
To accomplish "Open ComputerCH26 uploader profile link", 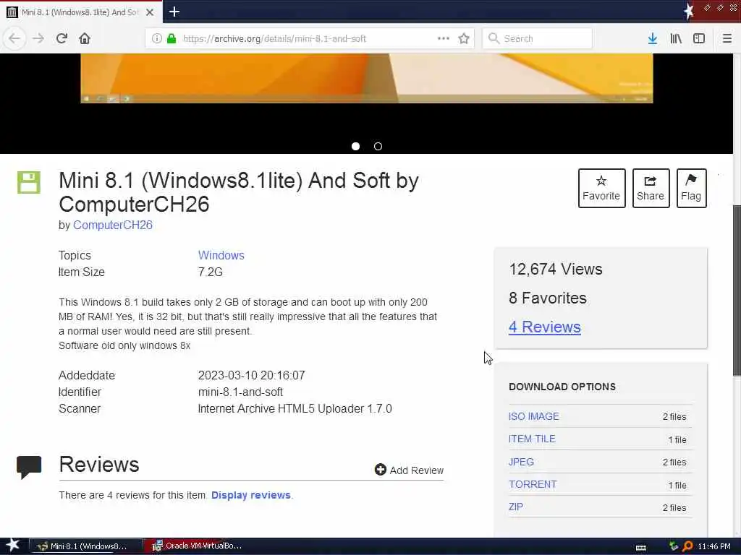I will 112,225.
